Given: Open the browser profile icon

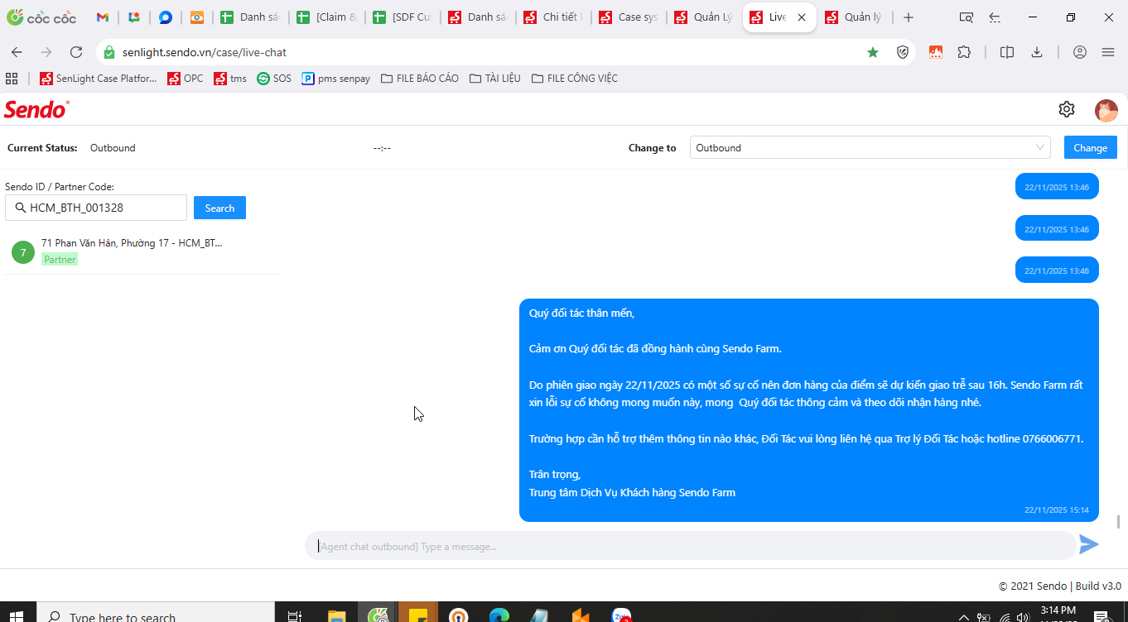Looking at the screenshot, I should click(1080, 52).
